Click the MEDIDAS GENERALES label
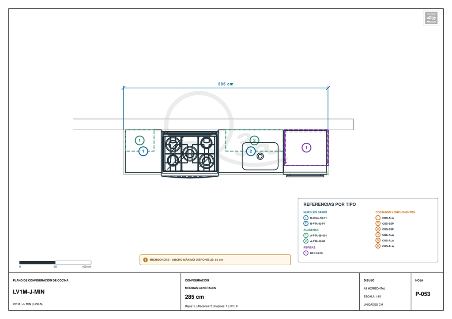 pos(200,288)
